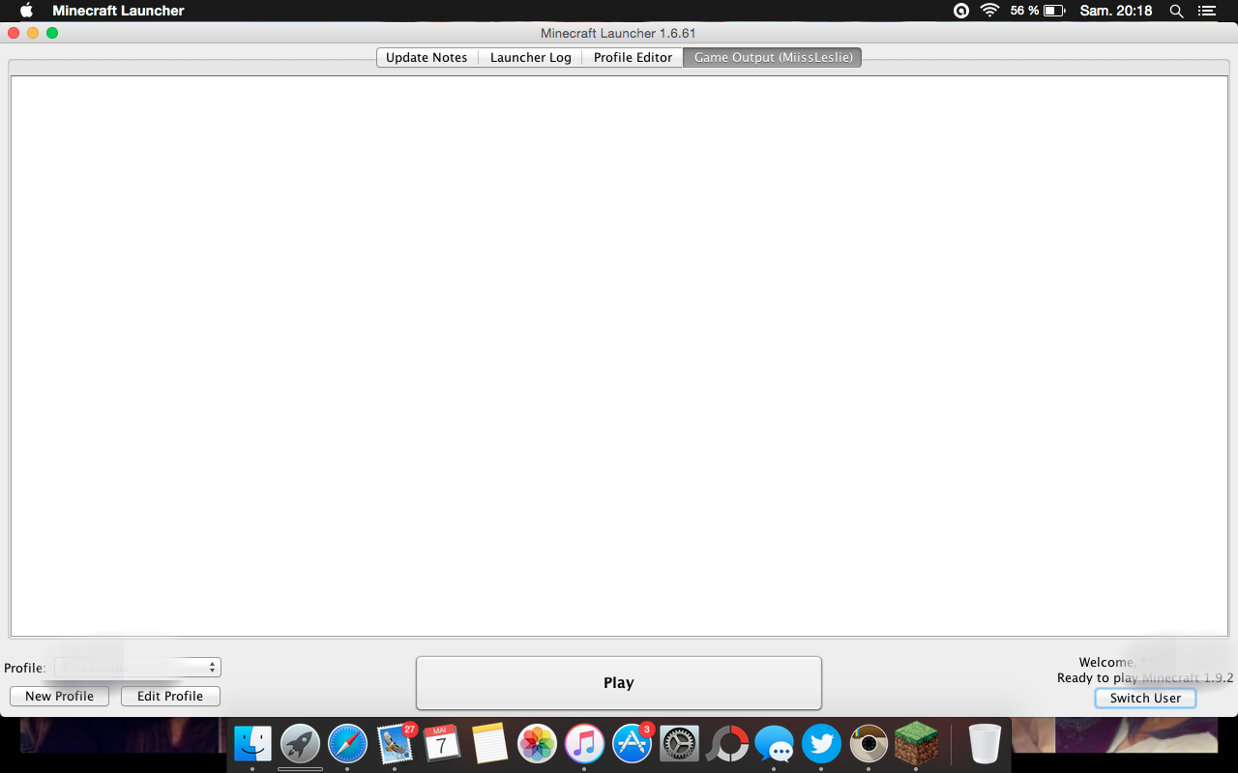The width and height of the screenshot is (1238, 773).
Task: Open Notes app in the dock
Action: [489, 743]
